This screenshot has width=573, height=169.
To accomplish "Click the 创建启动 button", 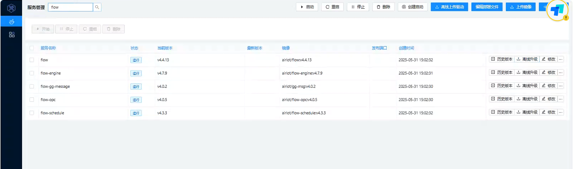I will 412,7.
